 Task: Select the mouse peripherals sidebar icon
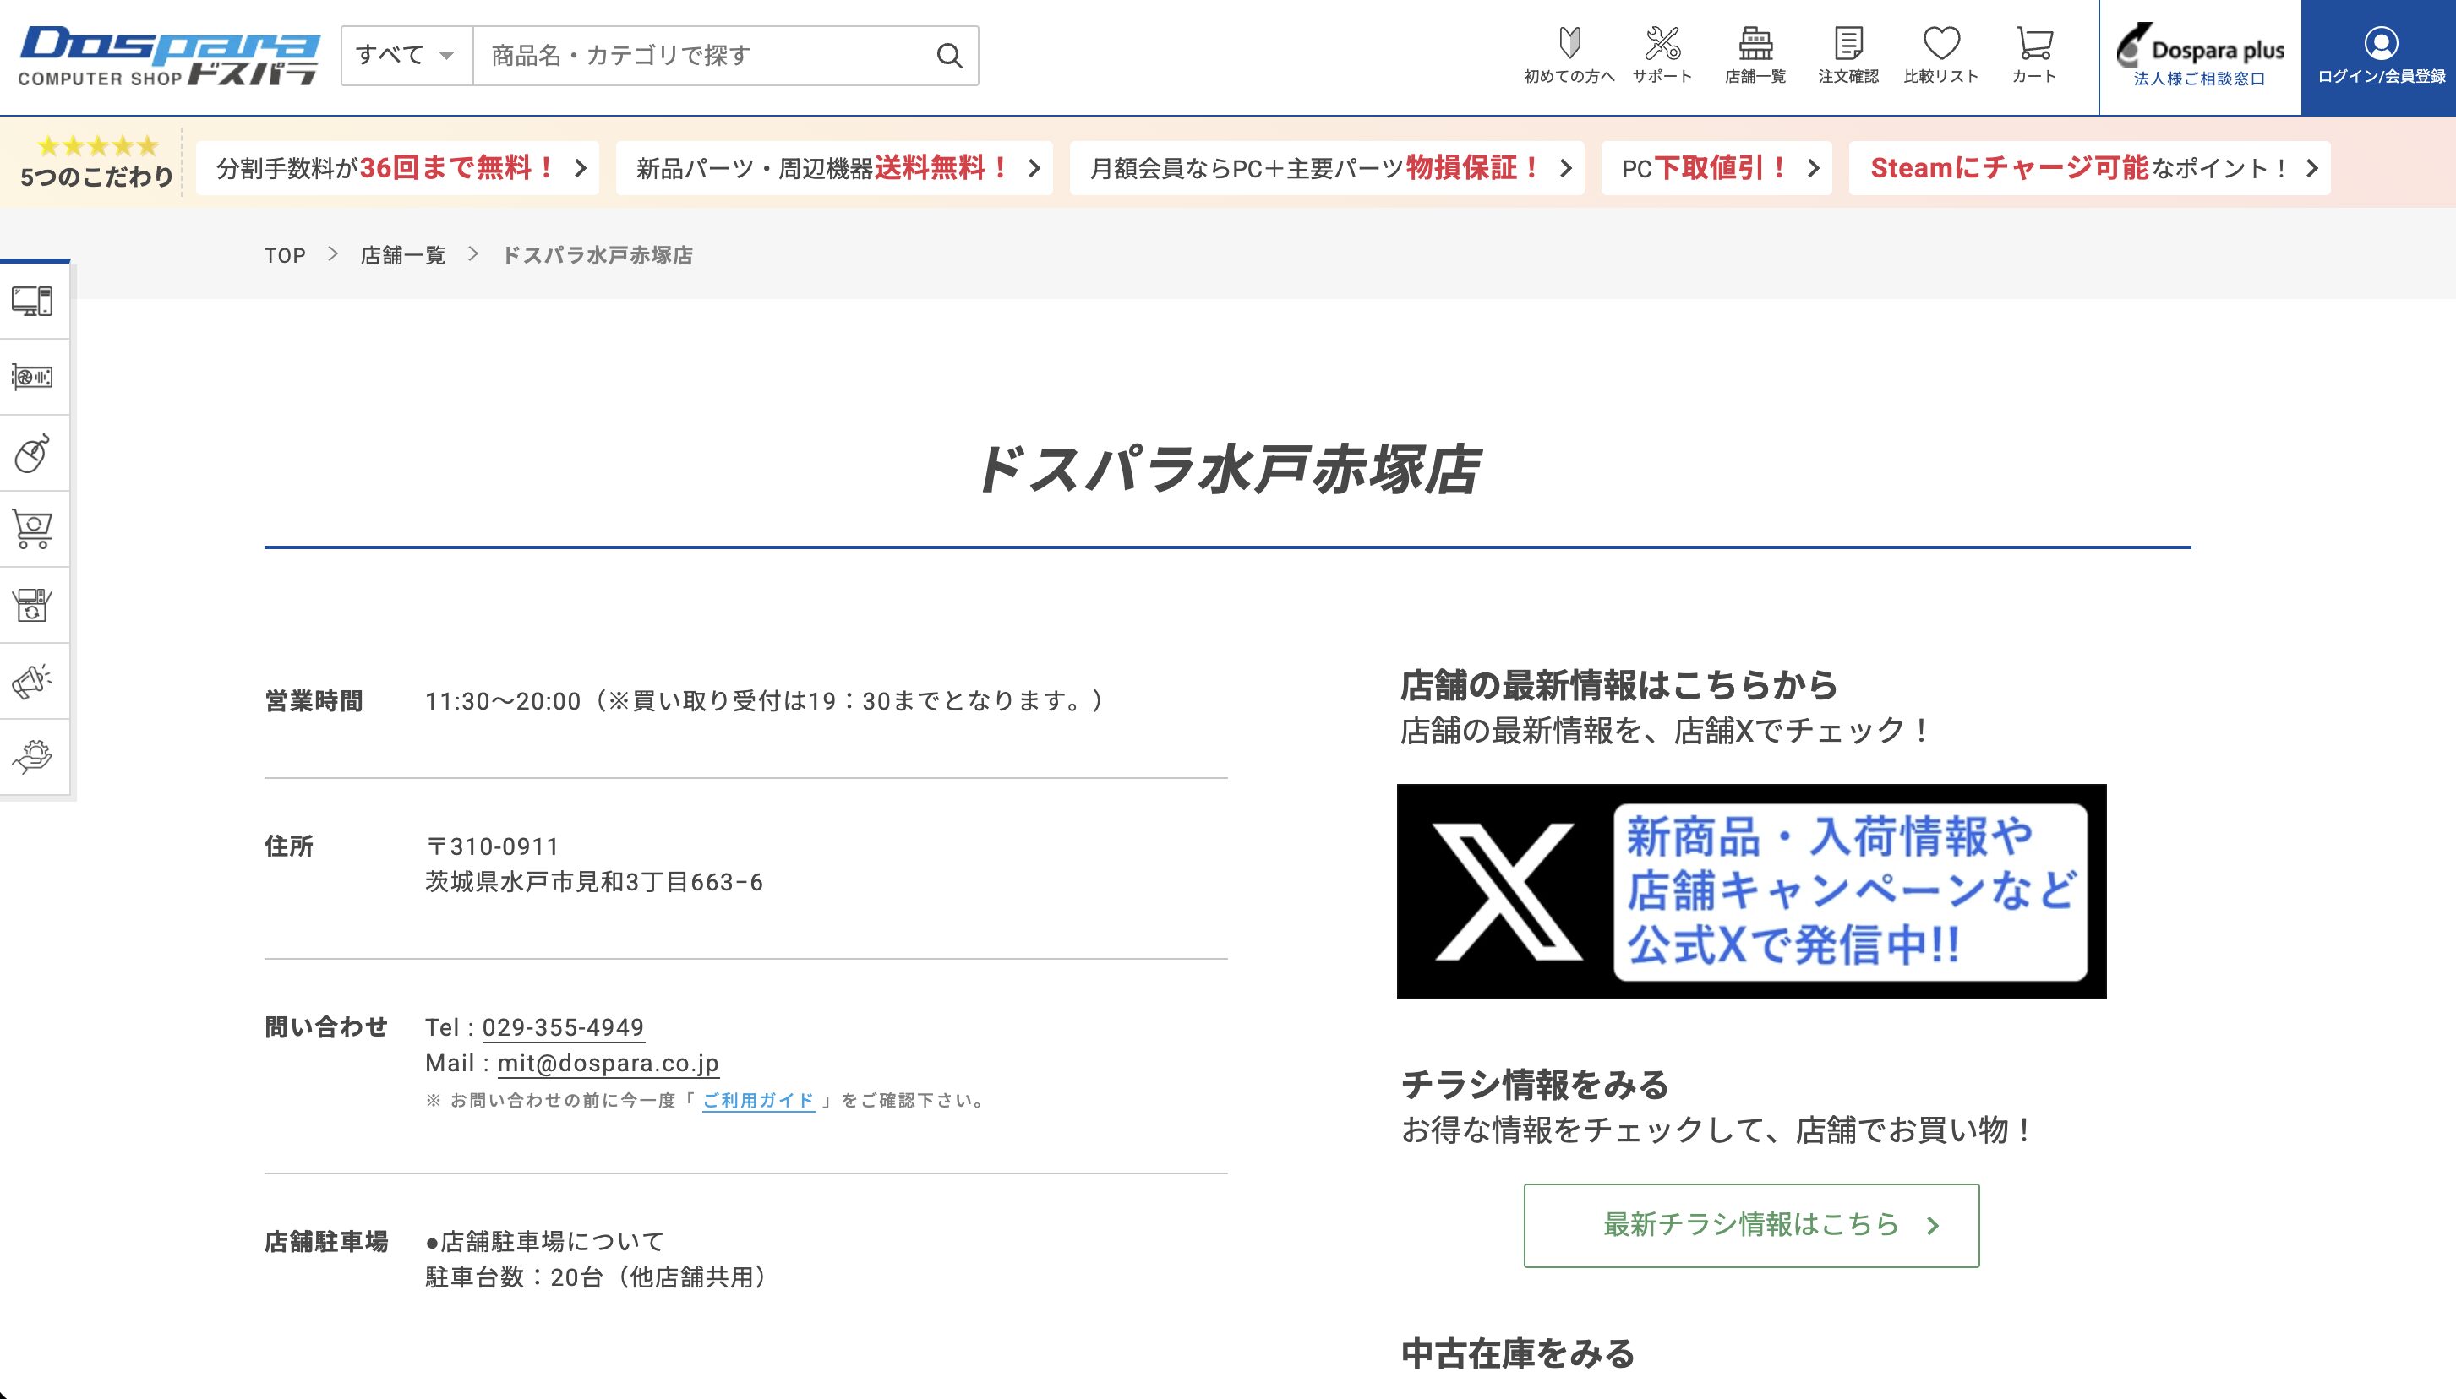33,453
